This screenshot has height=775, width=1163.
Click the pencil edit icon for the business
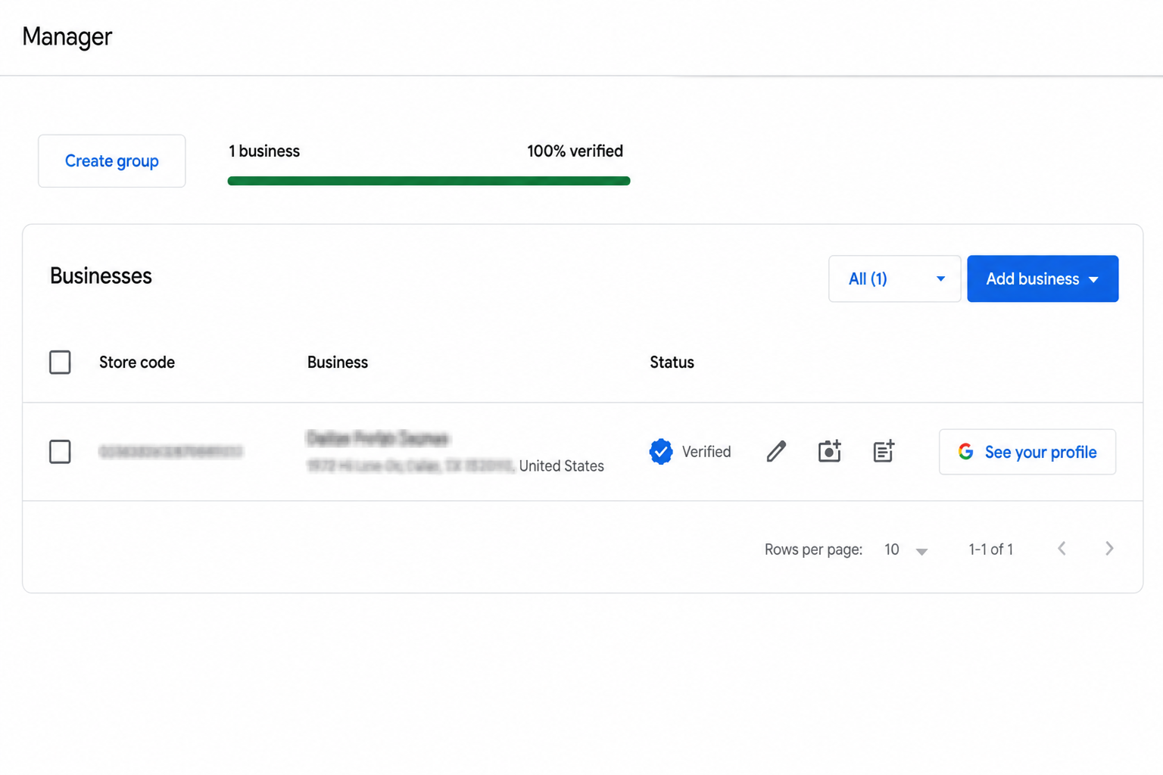pyautogui.click(x=776, y=452)
